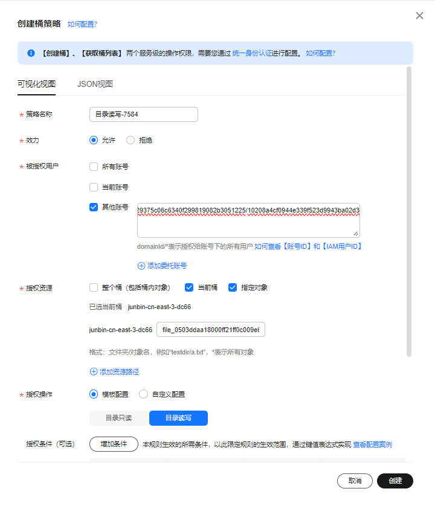
Task: Switch to the 可视化视图 tab
Action: pyautogui.click(x=36, y=84)
